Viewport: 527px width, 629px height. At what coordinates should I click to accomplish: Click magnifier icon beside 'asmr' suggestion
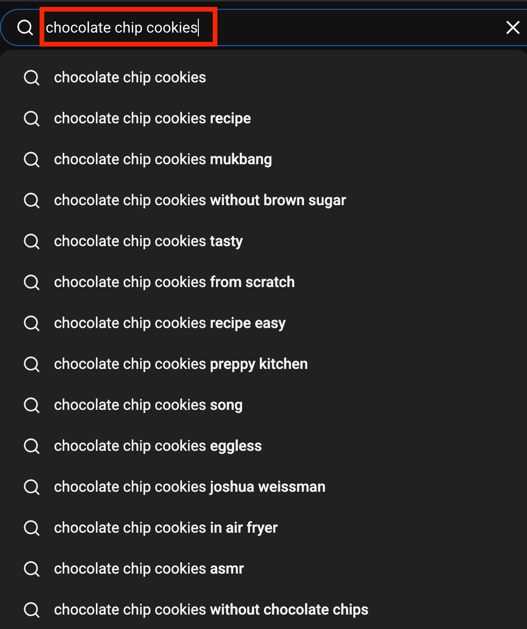point(32,569)
